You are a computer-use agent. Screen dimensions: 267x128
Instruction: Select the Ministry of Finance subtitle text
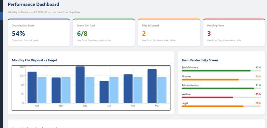[x=44, y=12]
